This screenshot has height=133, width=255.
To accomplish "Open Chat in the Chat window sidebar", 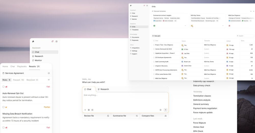I will click(x=45, y=52).
